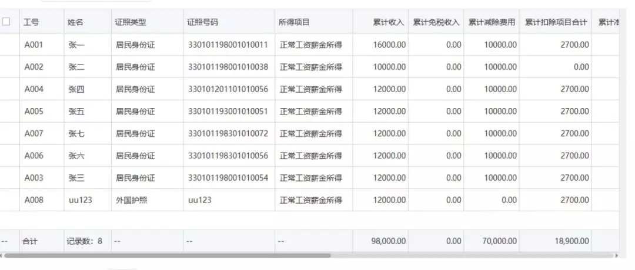Screen dimensions: 635x270
Task: Click the 工号 column header
Action: (x=32, y=22)
